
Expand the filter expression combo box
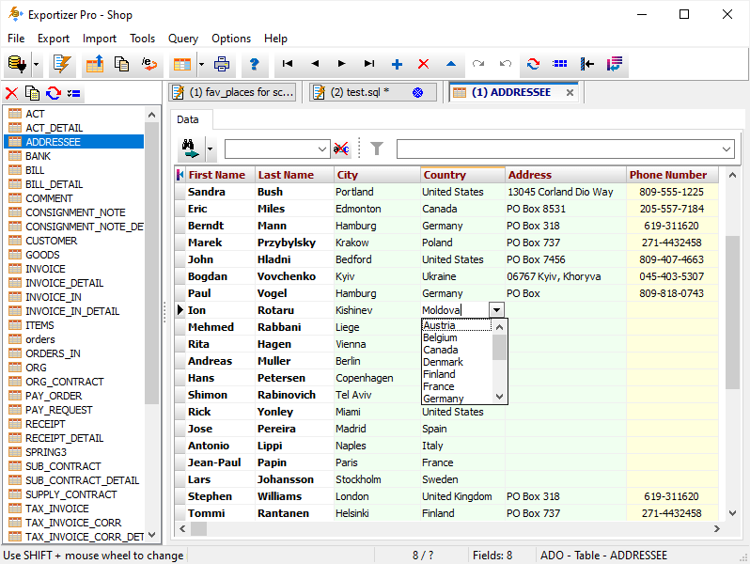(x=726, y=149)
